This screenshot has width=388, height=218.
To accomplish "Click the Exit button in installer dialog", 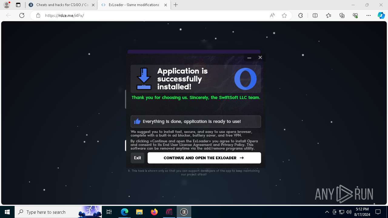I will point(137,158).
